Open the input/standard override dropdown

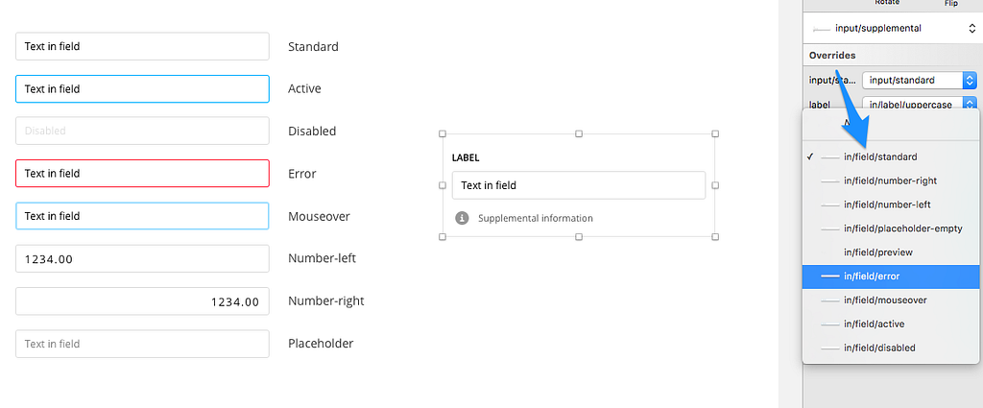pyautogui.click(x=920, y=81)
